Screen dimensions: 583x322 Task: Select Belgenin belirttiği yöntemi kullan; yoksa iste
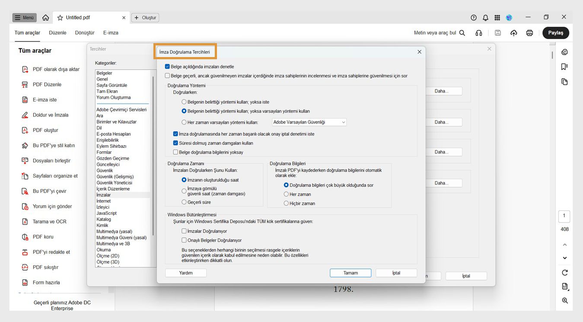coord(184,102)
